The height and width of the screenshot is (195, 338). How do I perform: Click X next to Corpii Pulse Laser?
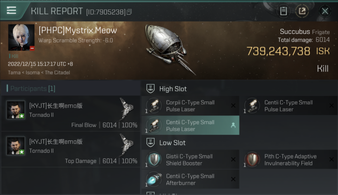[233, 106]
